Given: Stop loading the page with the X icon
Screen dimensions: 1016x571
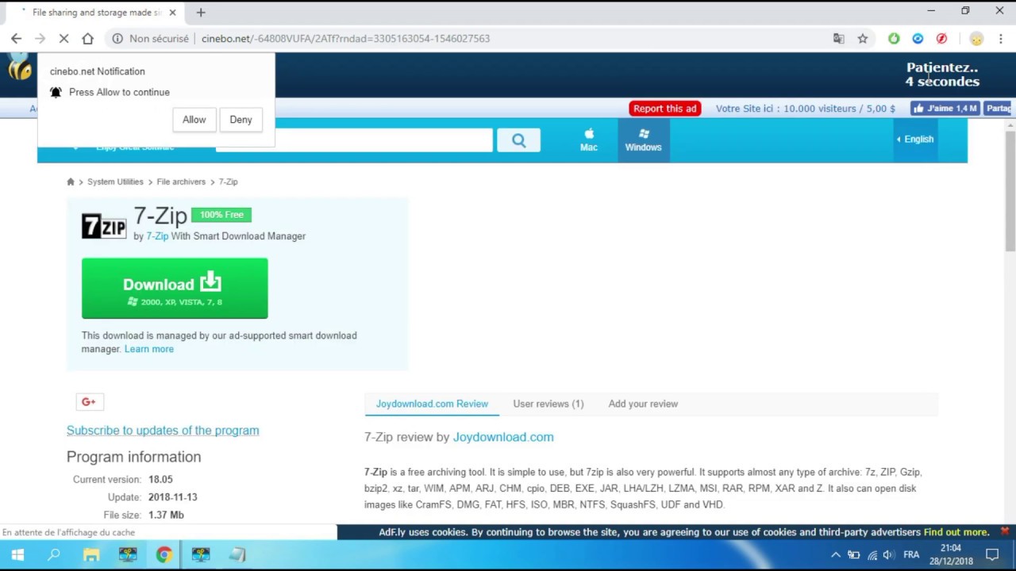Looking at the screenshot, I should click(64, 38).
